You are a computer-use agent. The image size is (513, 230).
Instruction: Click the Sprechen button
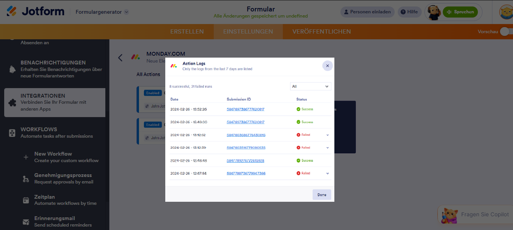[460, 12]
